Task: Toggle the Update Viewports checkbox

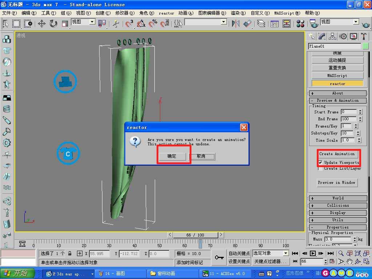Action: 320,162
